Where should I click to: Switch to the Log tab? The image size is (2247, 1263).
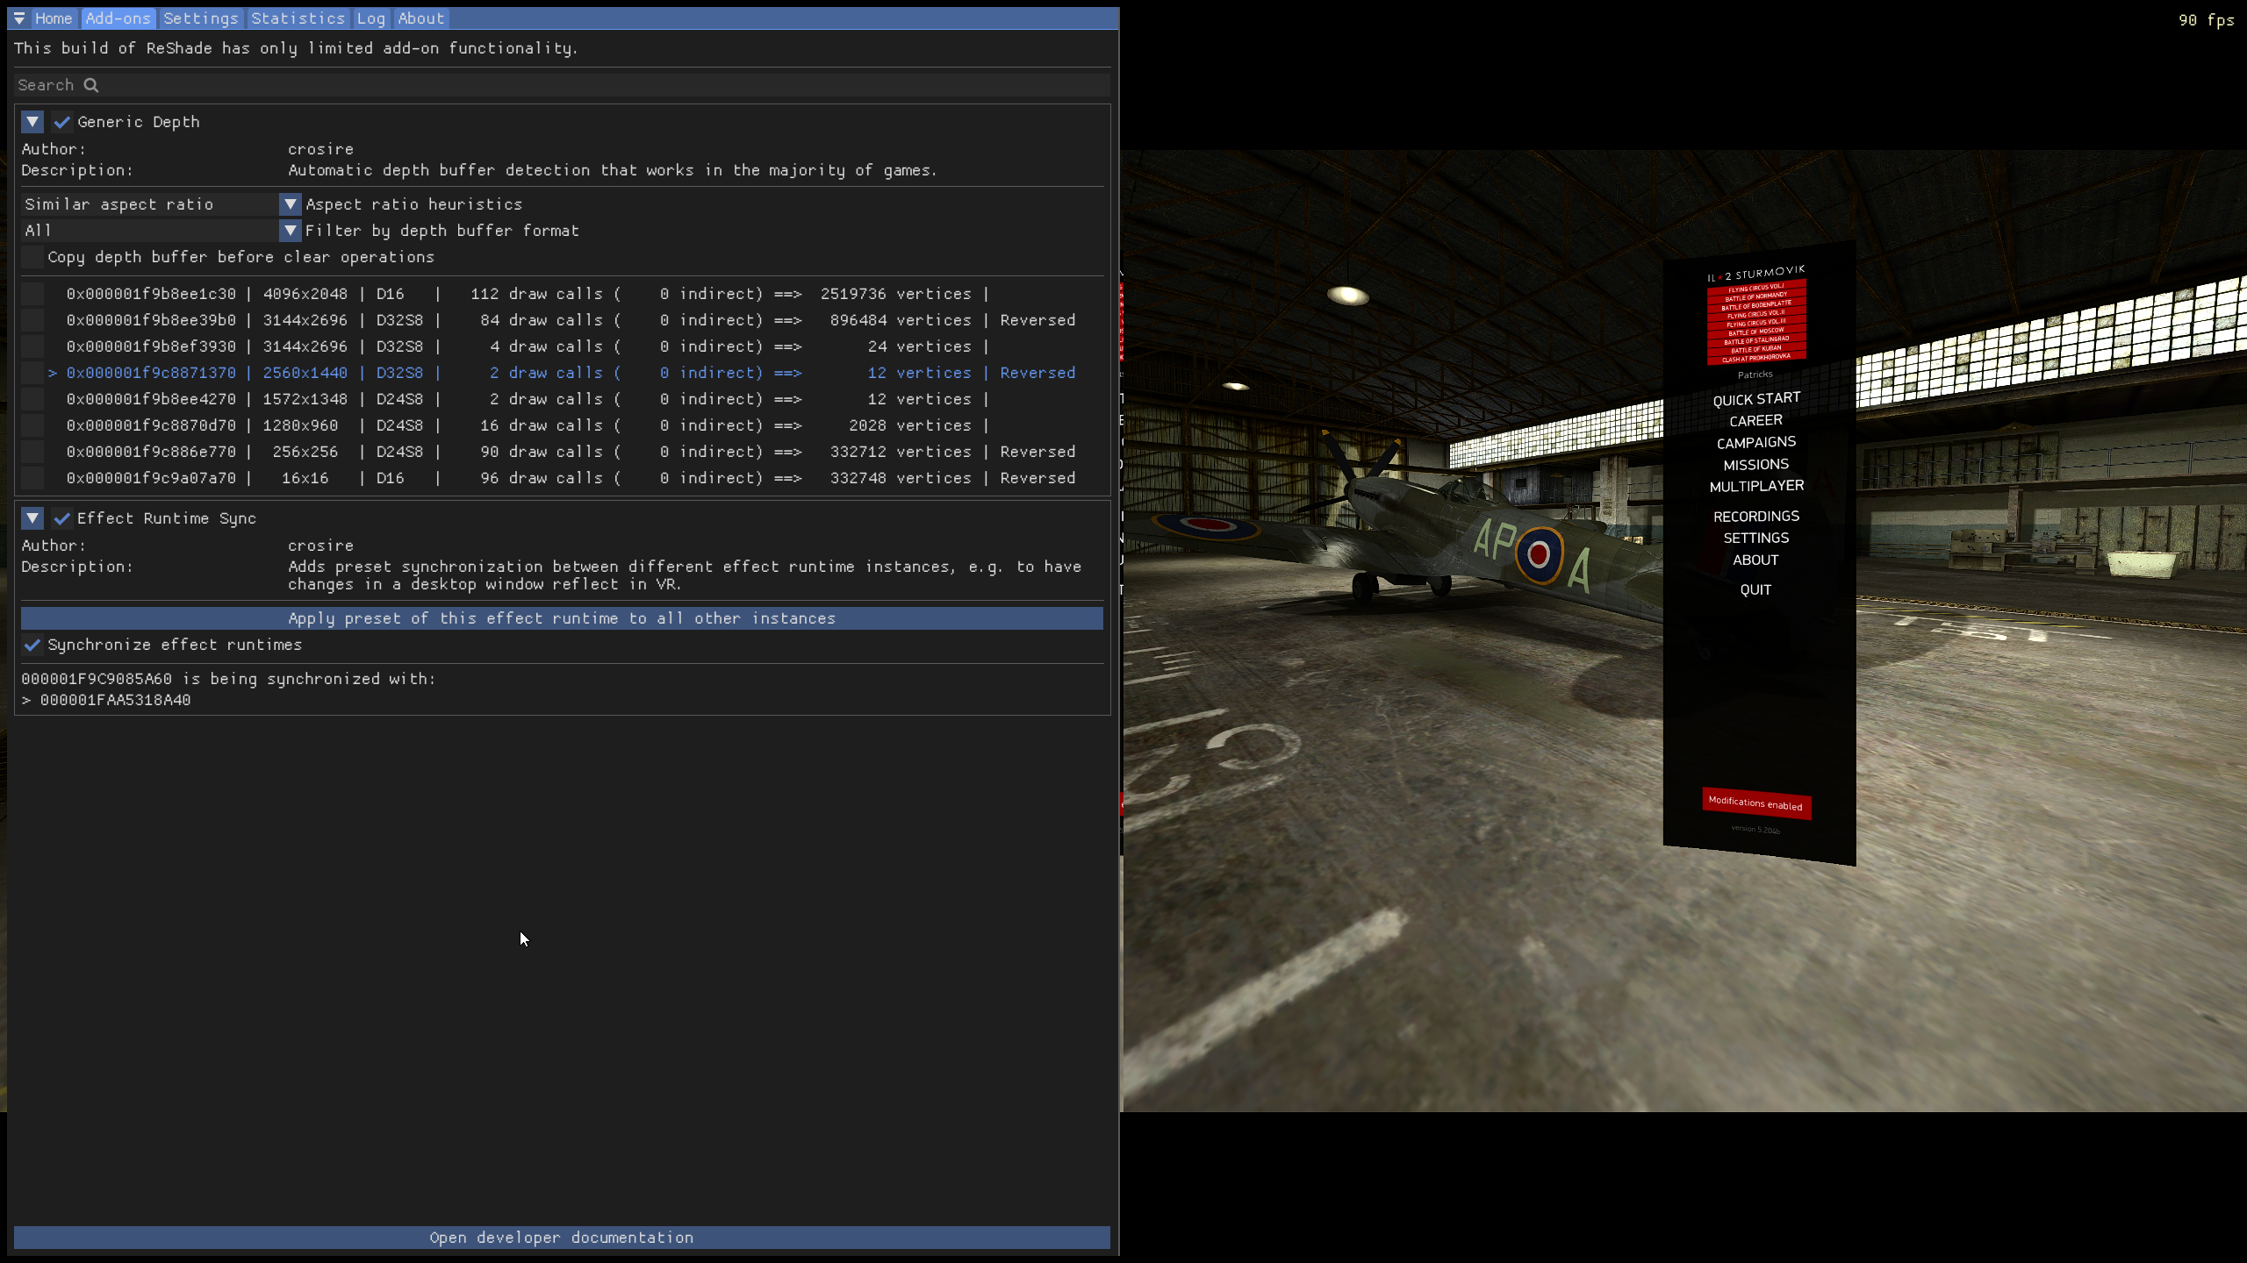(370, 18)
